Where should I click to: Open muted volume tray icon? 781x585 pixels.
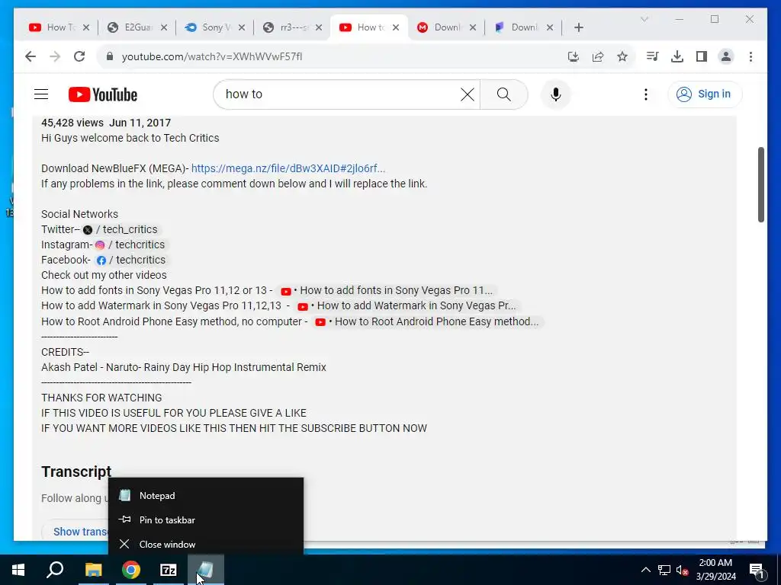pos(682,570)
